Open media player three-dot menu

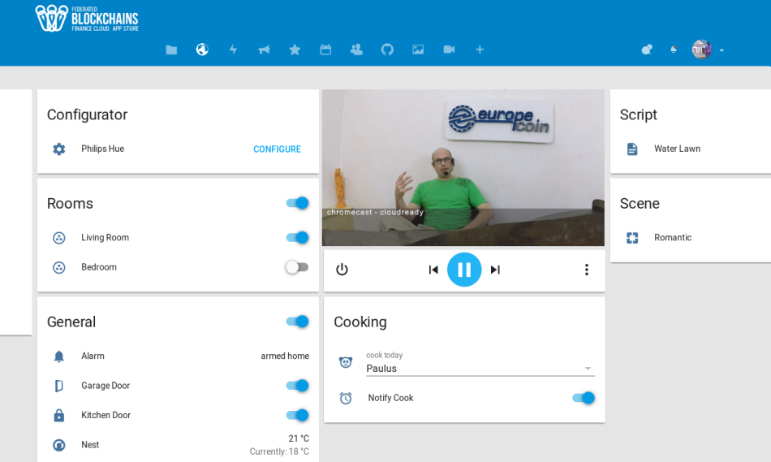pyautogui.click(x=587, y=270)
